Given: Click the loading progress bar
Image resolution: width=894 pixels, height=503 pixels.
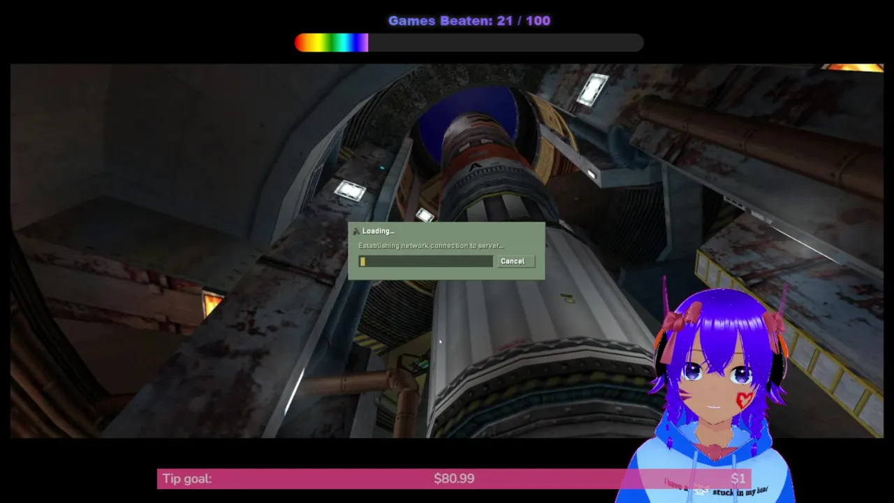Looking at the screenshot, I should [x=425, y=261].
